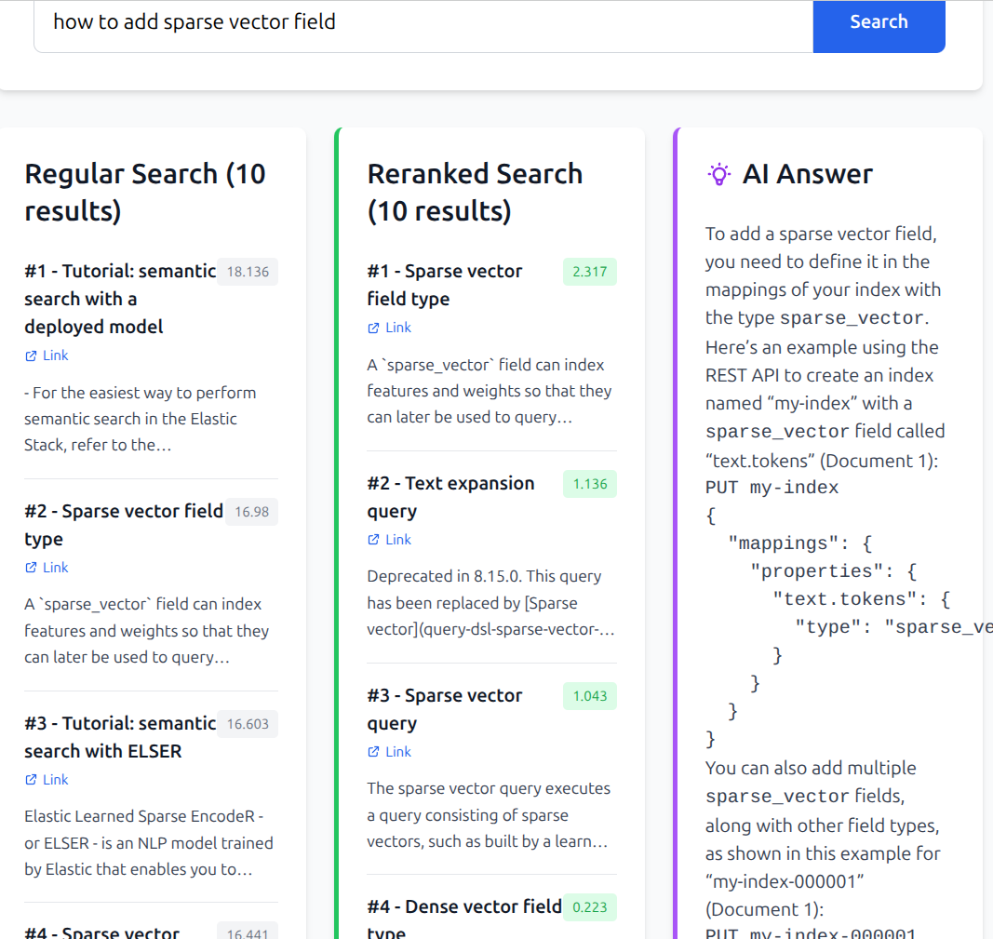Open Link for reranked Sparse vector query

coord(398,752)
